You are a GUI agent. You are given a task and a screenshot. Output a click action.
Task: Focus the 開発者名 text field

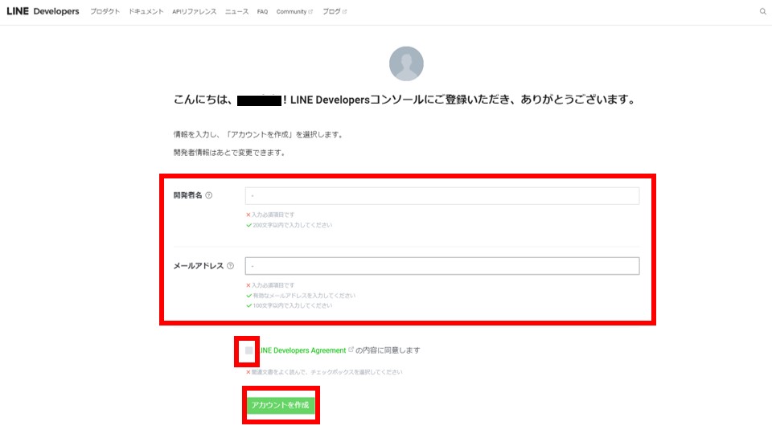coord(441,196)
